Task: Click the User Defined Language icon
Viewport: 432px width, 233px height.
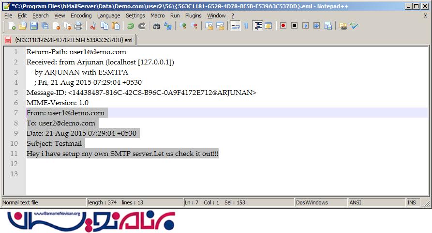Action: click(268, 26)
